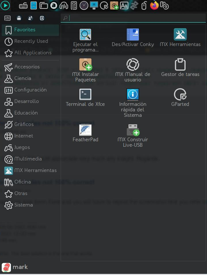Image resolution: width=207 pixels, height=275 pixels.
Task: Launch the calculator icon in the top panel
Action: coord(74,6)
